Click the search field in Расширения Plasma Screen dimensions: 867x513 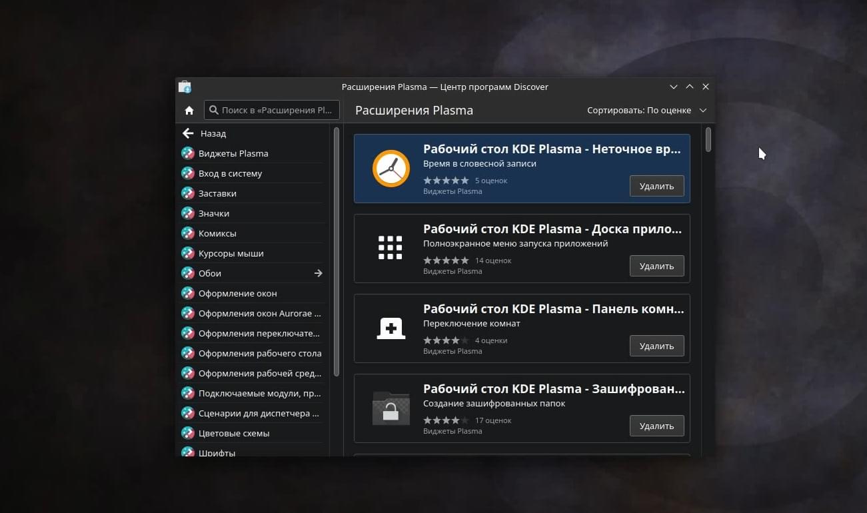coord(272,110)
